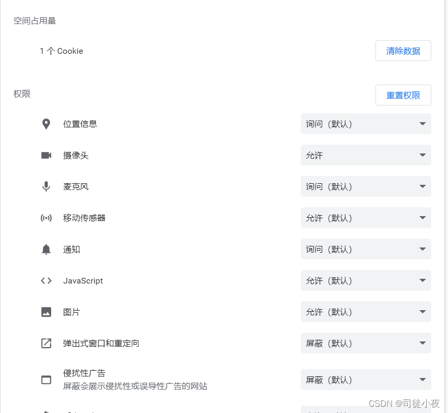The width and height of the screenshot is (448, 413).
Task: Select the bell icon next to 通知
Action: coord(46,249)
